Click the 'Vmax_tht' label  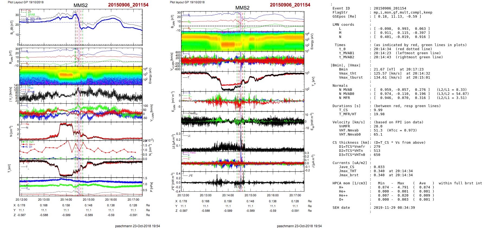[x=348, y=73]
